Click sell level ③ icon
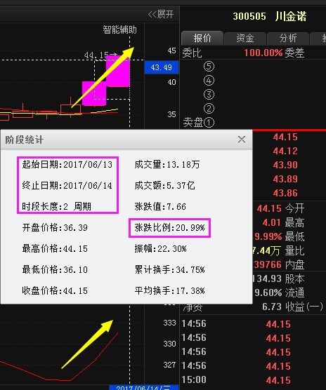The height and width of the screenshot is (390, 326). 209,95
